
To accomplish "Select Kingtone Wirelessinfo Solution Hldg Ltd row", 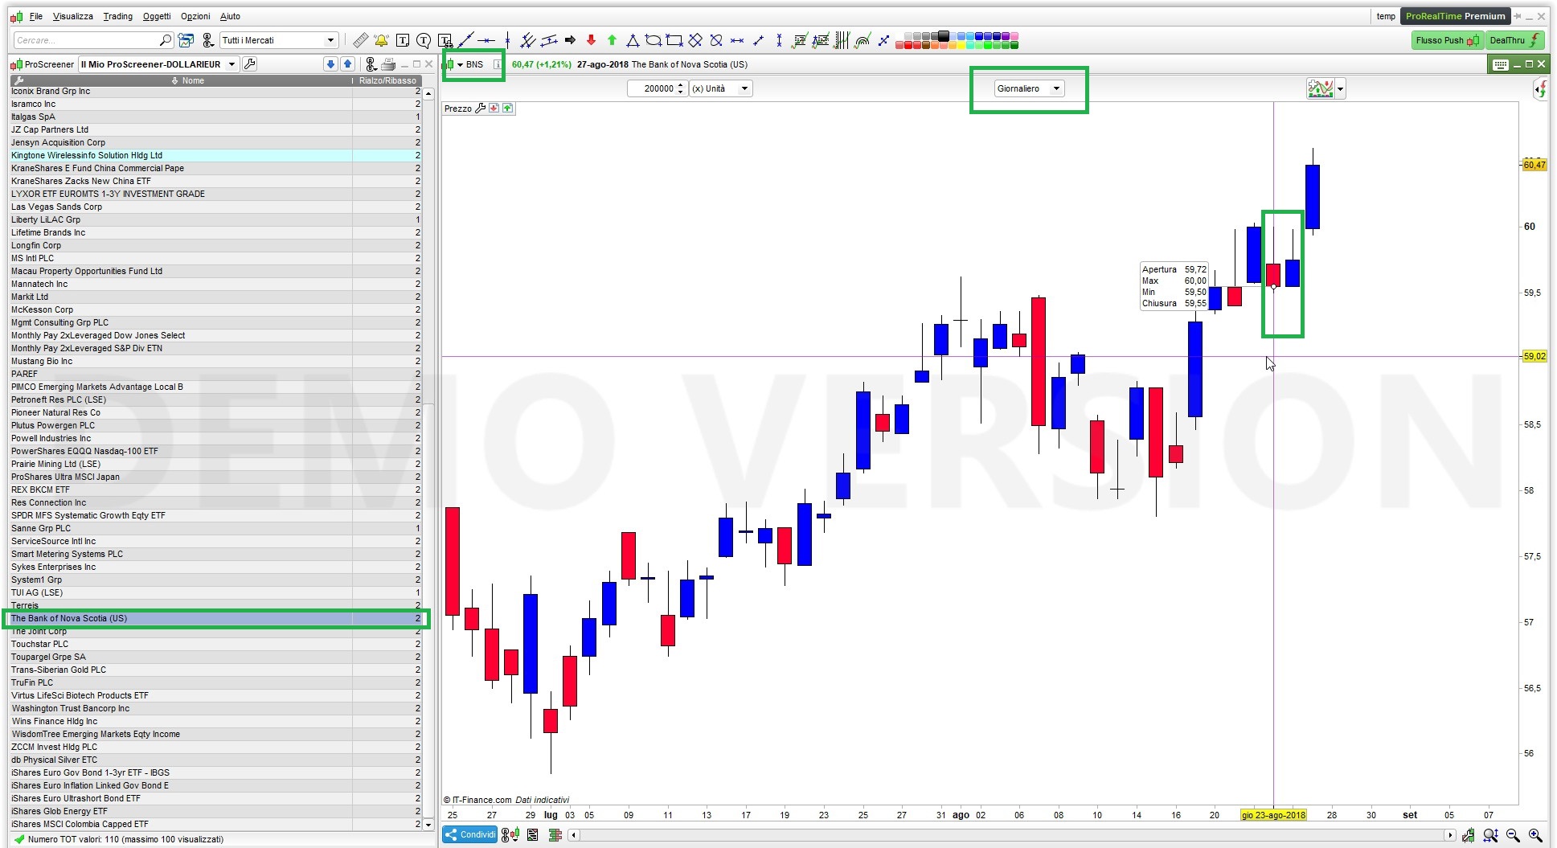I will (x=215, y=155).
